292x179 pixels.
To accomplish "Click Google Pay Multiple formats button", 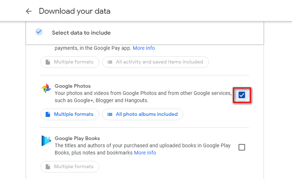I will point(70,62).
